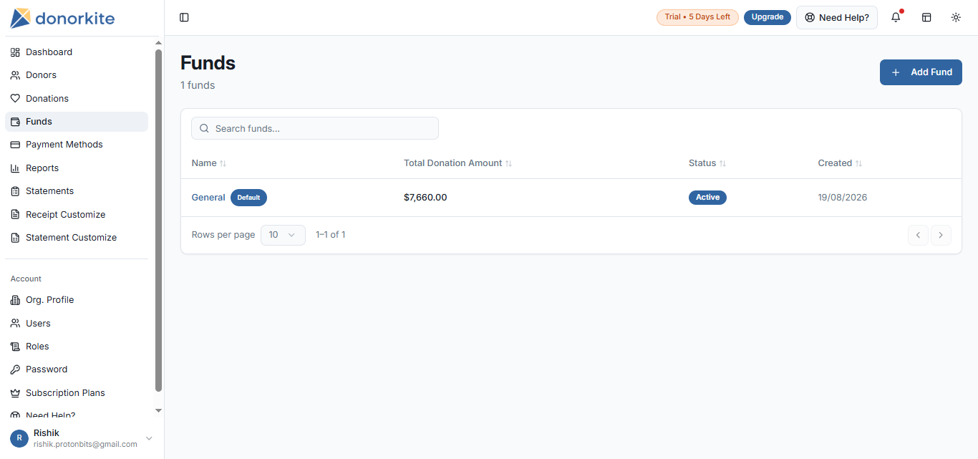
Task: Open Statement Customize page
Action: (x=77, y=238)
